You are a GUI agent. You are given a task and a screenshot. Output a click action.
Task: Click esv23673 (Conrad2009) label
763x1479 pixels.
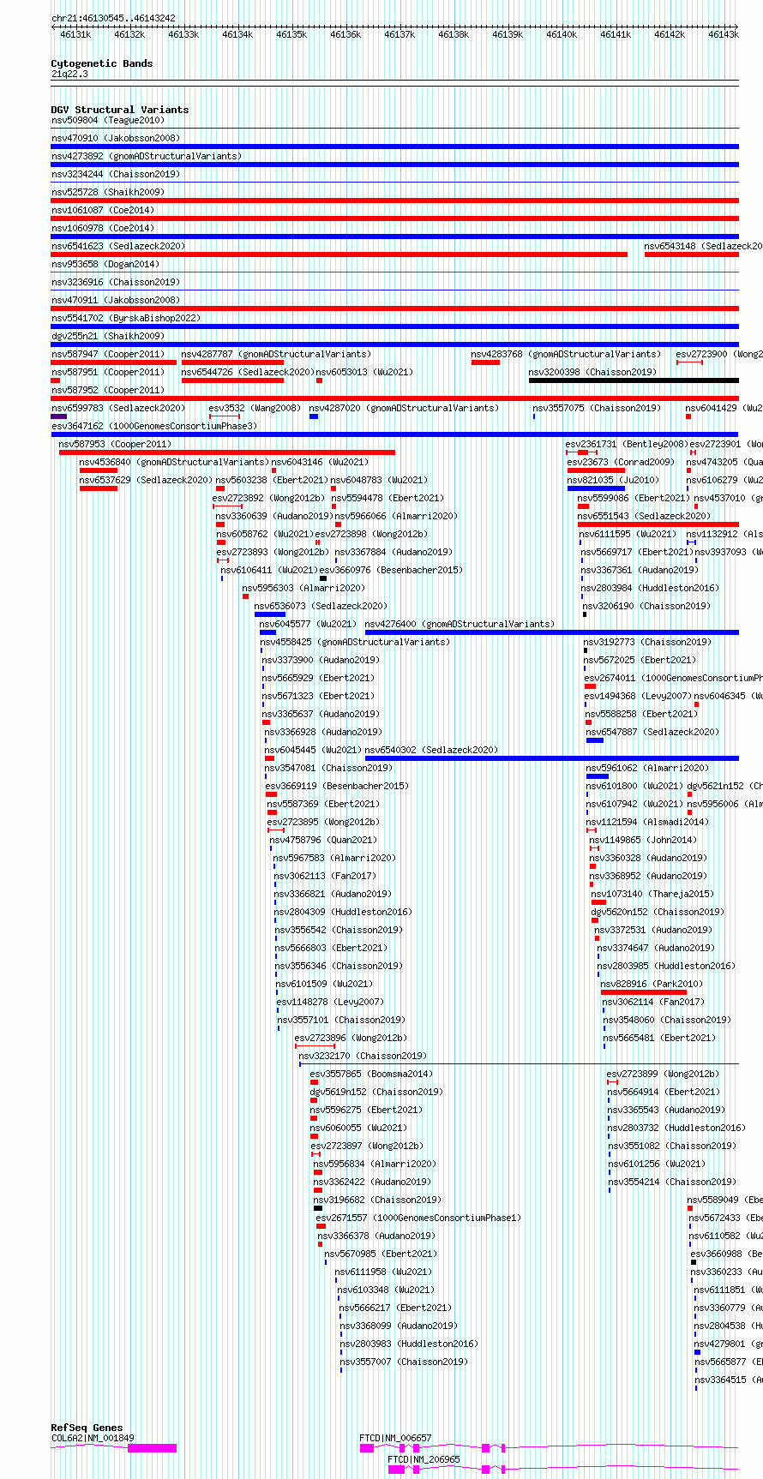coord(621,462)
